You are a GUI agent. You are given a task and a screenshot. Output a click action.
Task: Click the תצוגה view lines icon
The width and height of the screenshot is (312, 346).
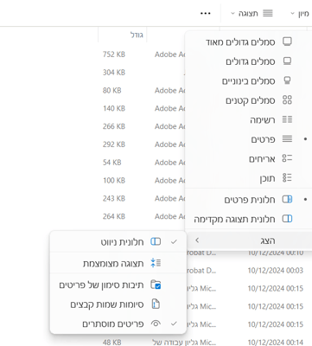268,13
